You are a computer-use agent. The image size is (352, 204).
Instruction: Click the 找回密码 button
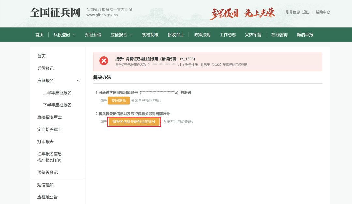tap(119, 101)
